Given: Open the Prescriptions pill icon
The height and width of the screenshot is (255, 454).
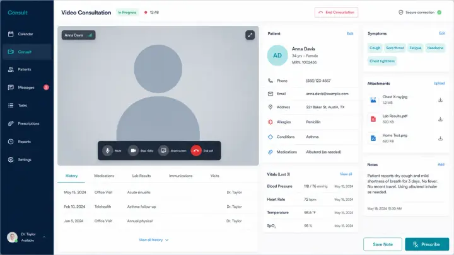Looking at the screenshot, I should (11, 123).
